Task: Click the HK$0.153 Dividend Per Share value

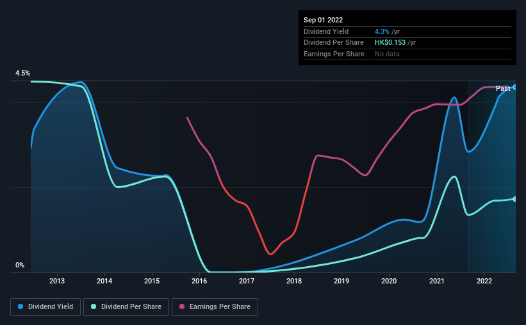Action: [x=390, y=43]
